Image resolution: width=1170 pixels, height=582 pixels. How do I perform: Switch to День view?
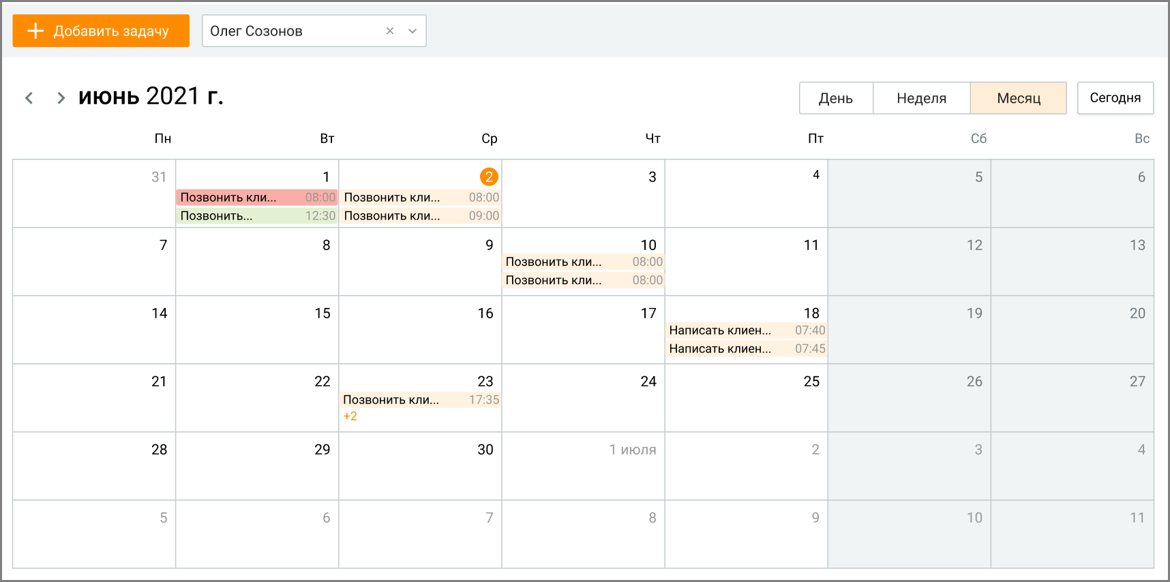point(836,98)
